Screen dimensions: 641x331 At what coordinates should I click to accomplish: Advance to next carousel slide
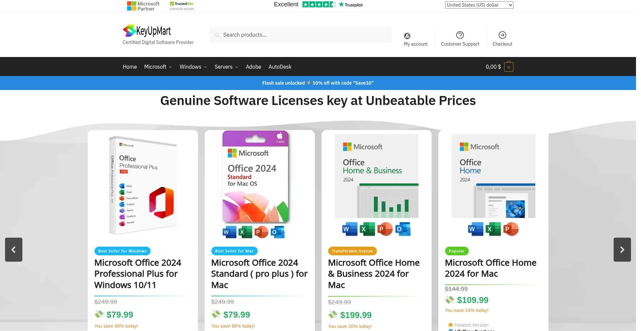click(622, 250)
